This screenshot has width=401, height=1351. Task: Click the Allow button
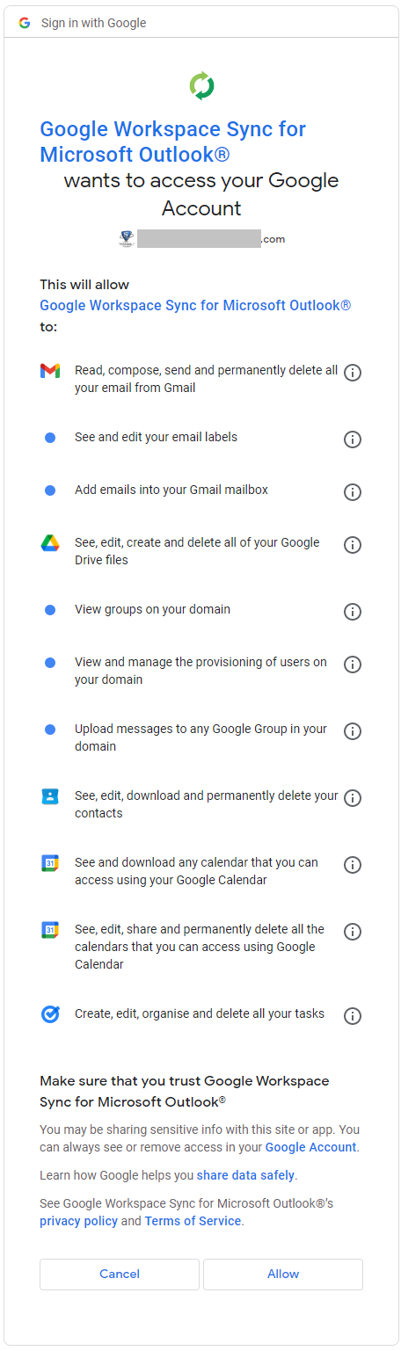pyautogui.click(x=283, y=1274)
